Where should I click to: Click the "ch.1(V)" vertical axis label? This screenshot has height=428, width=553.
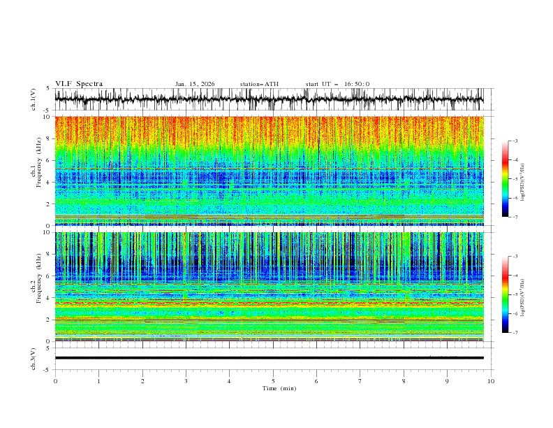pyautogui.click(x=34, y=99)
